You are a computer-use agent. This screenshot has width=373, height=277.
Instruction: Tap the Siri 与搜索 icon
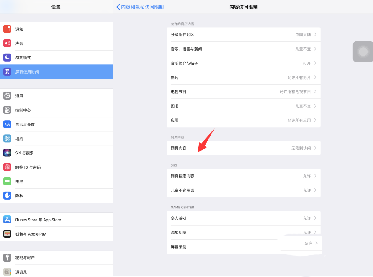click(x=7, y=153)
